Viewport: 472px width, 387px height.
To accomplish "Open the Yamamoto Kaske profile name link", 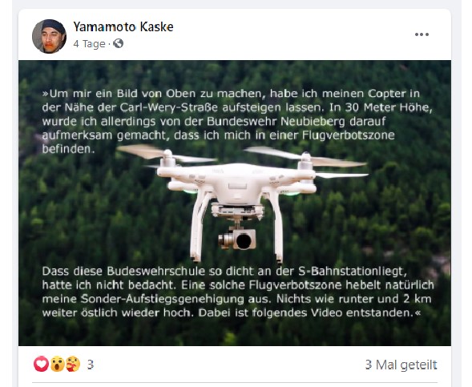I will 123,26.
